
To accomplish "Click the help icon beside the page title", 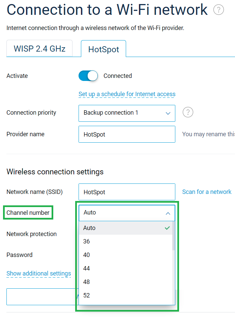I will point(218,10).
